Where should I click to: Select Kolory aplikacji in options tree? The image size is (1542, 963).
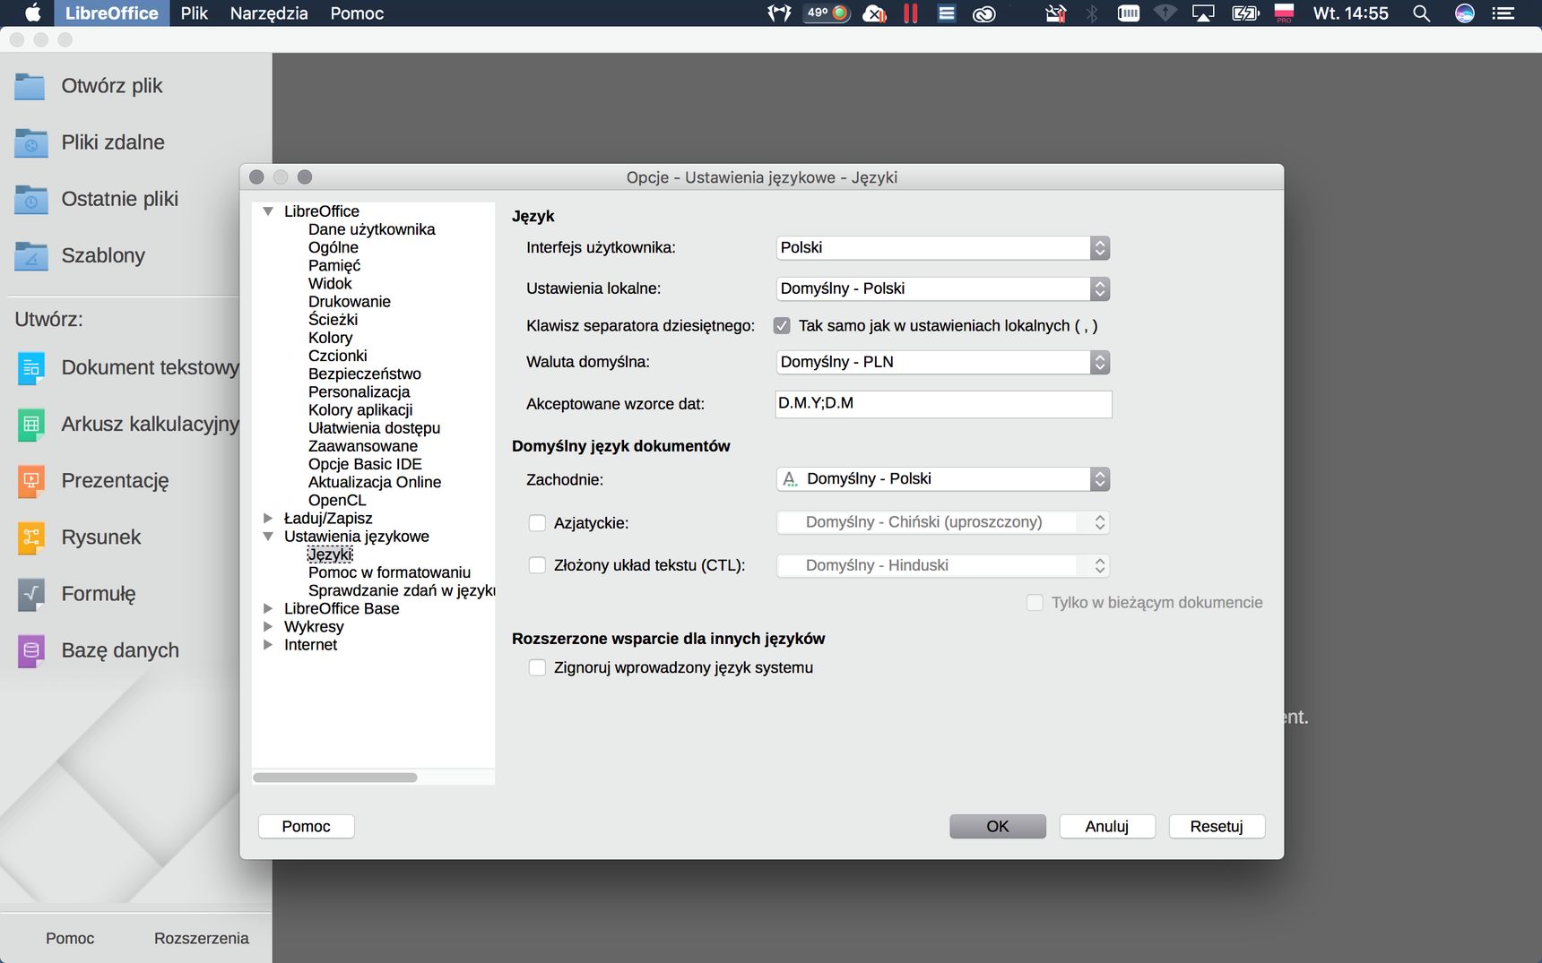pyautogui.click(x=360, y=409)
